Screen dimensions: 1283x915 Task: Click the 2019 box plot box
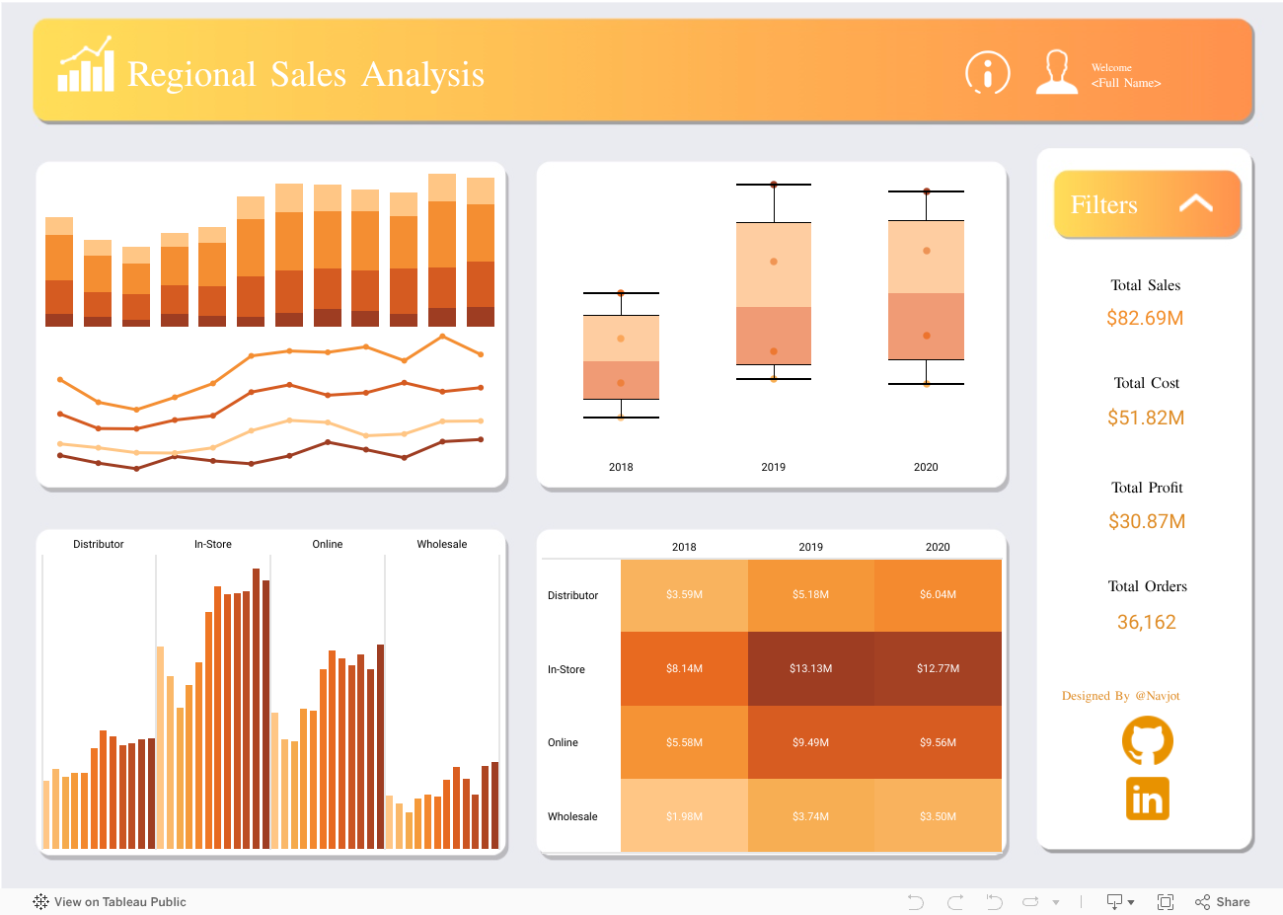[773, 293]
